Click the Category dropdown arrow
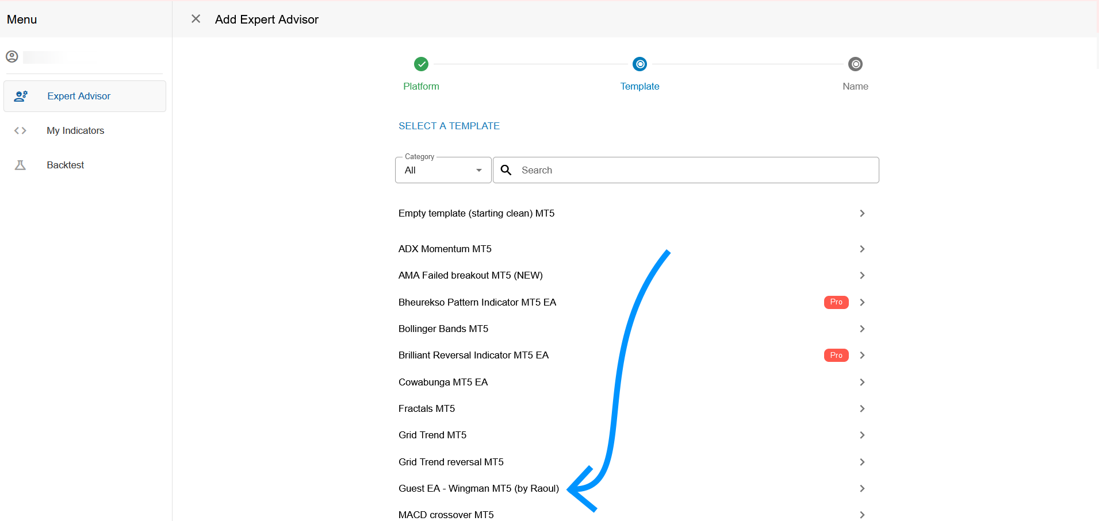The image size is (1099, 521). pos(479,170)
